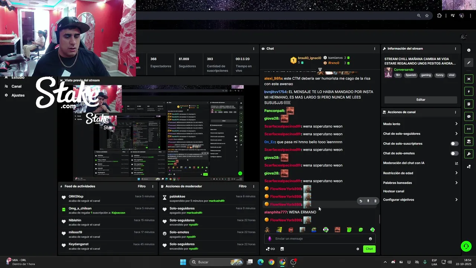Click the taskbar volume icon

click(x=450, y=262)
